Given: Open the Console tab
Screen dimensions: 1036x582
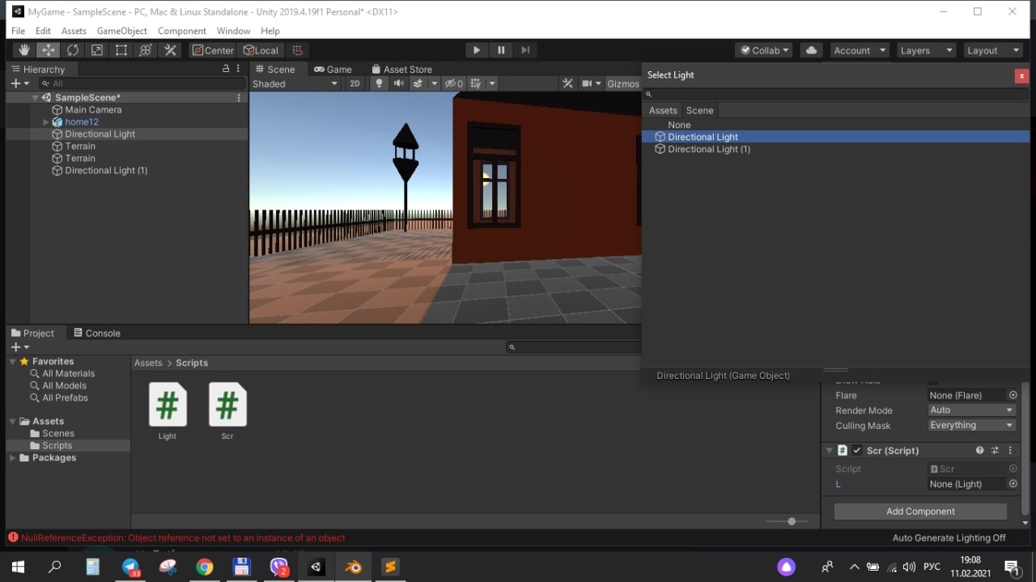Looking at the screenshot, I should pyautogui.click(x=96, y=333).
